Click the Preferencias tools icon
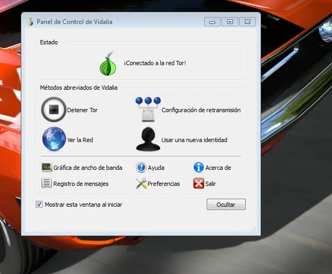 tap(141, 183)
